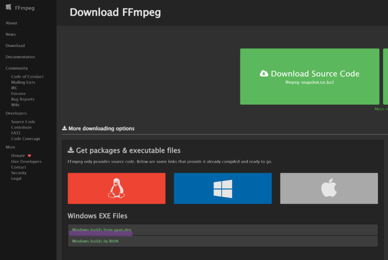The height and width of the screenshot is (260, 388).
Task: Open Code of Conduct link
Action: coord(27,76)
